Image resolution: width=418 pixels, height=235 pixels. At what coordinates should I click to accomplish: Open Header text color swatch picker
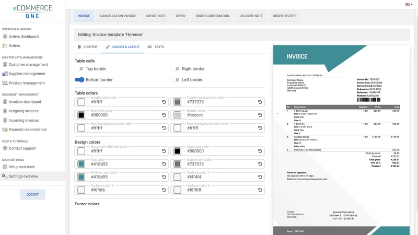(81, 102)
